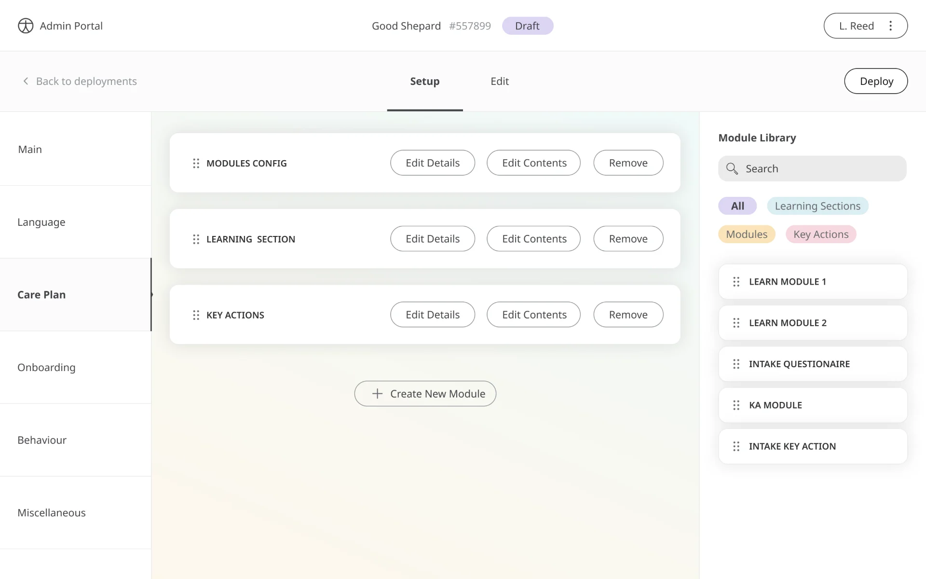Grab the drag handle of KEY ACTIONS

click(x=196, y=315)
